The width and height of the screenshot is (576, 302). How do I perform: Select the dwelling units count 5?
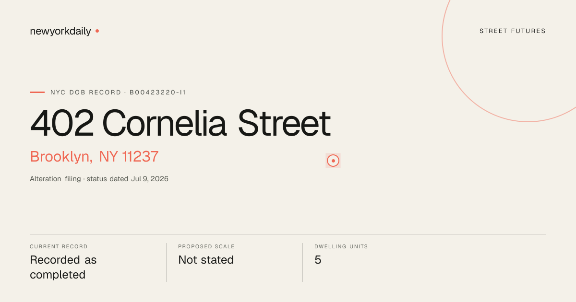click(x=318, y=260)
